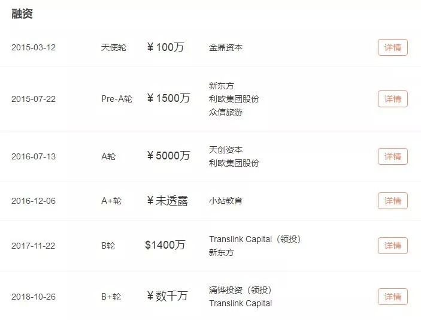
Task: Click investor 众信旅游
Action: point(226,112)
